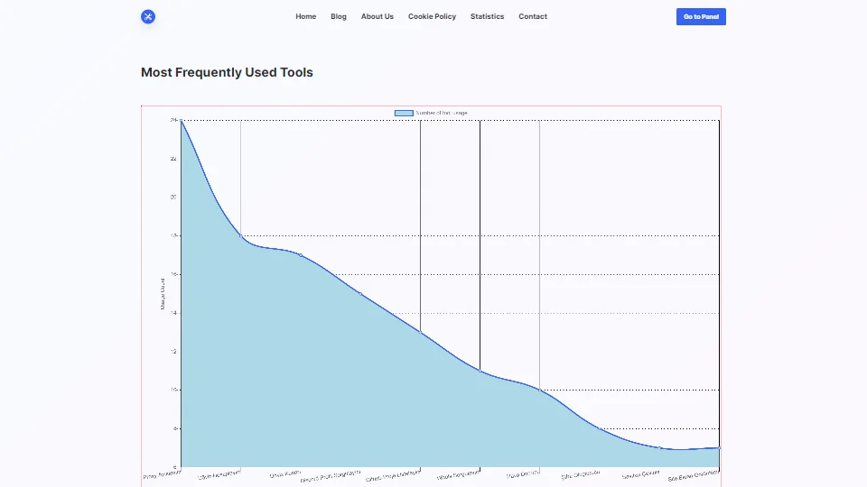The height and width of the screenshot is (487, 867).
Task: Open the Cookie Policy page
Action: [432, 16]
